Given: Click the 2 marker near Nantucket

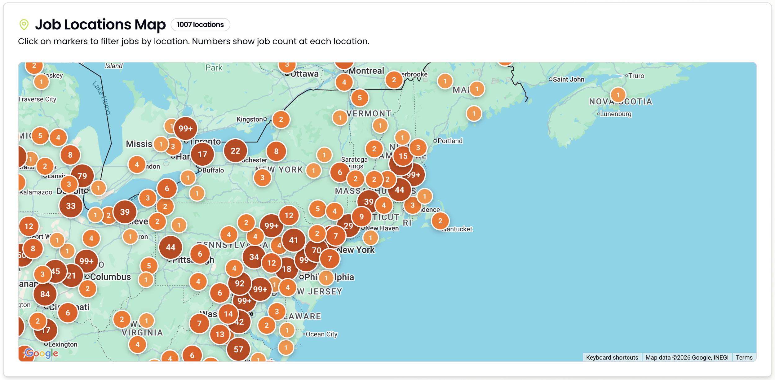Looking at the screenshot, I should (x=441, y=221).
